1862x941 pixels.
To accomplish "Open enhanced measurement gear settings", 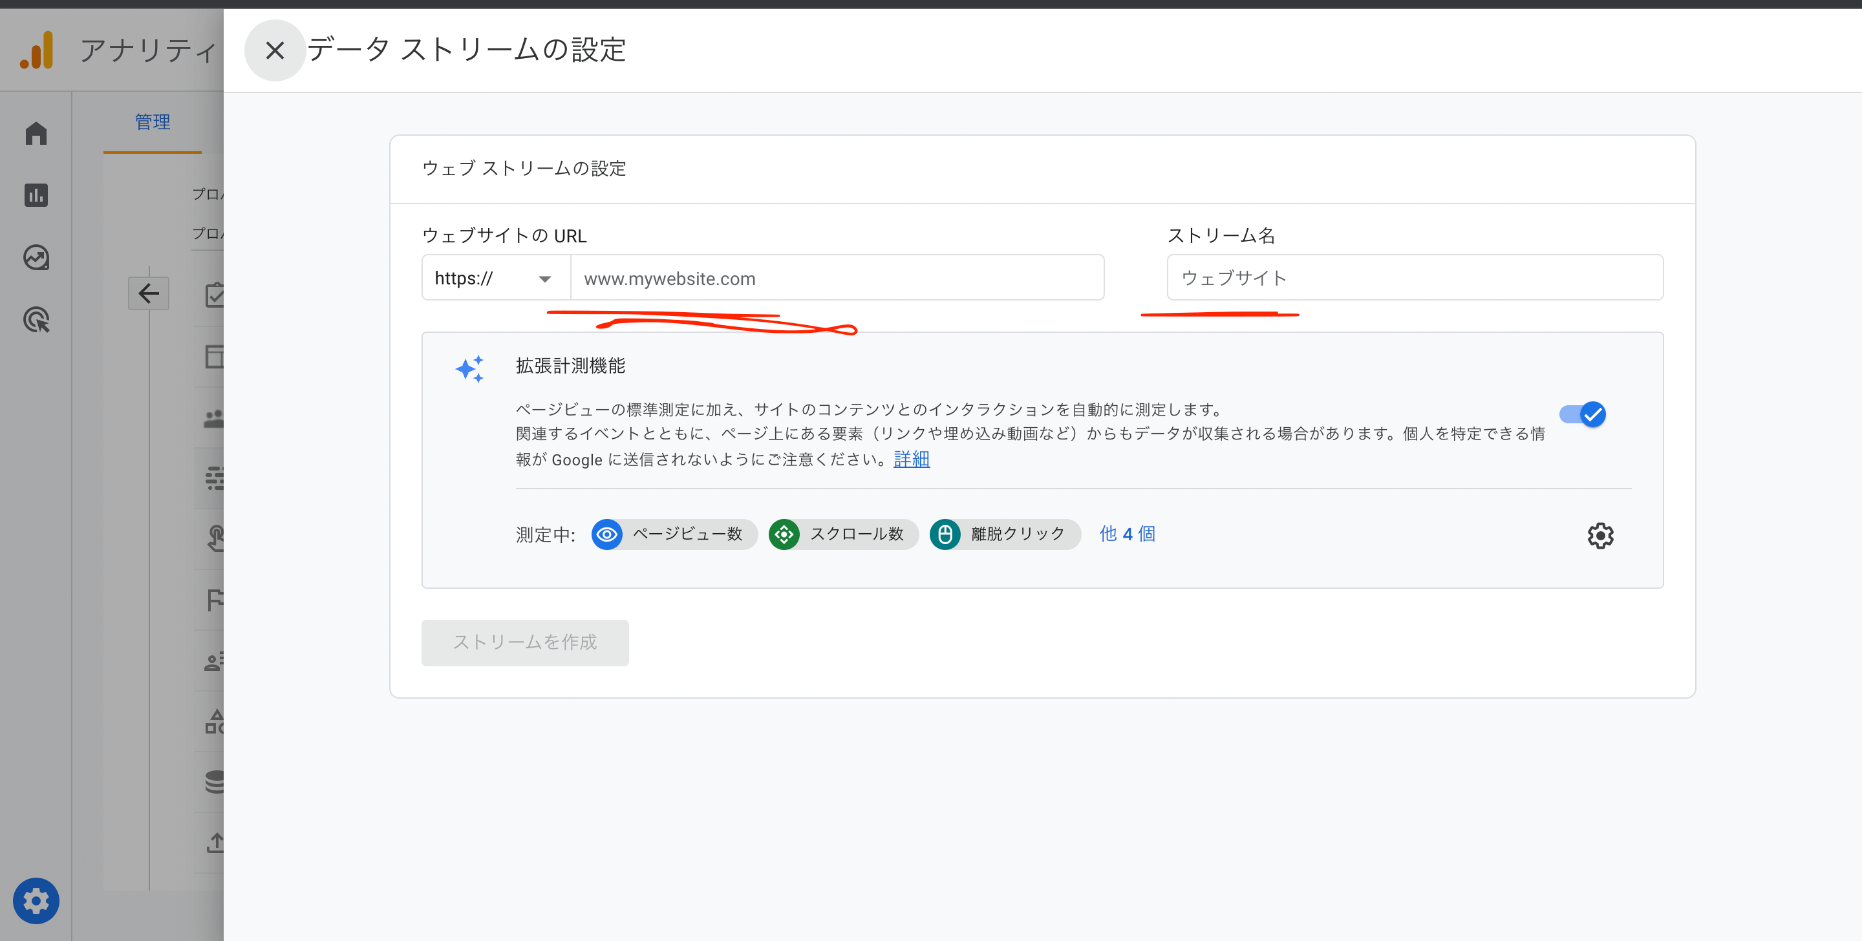I will pos(1600,536).
